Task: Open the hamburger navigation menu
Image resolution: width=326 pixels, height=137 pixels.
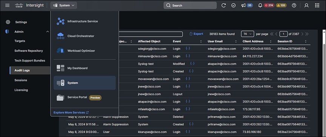Action: click(7, 5)
